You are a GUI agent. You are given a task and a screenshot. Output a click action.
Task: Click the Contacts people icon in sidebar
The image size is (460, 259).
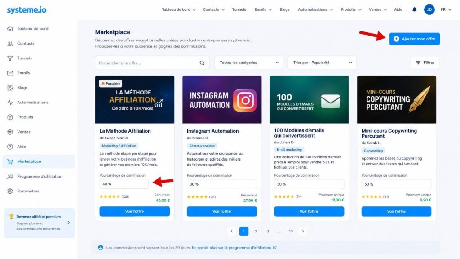pos(10,44)
